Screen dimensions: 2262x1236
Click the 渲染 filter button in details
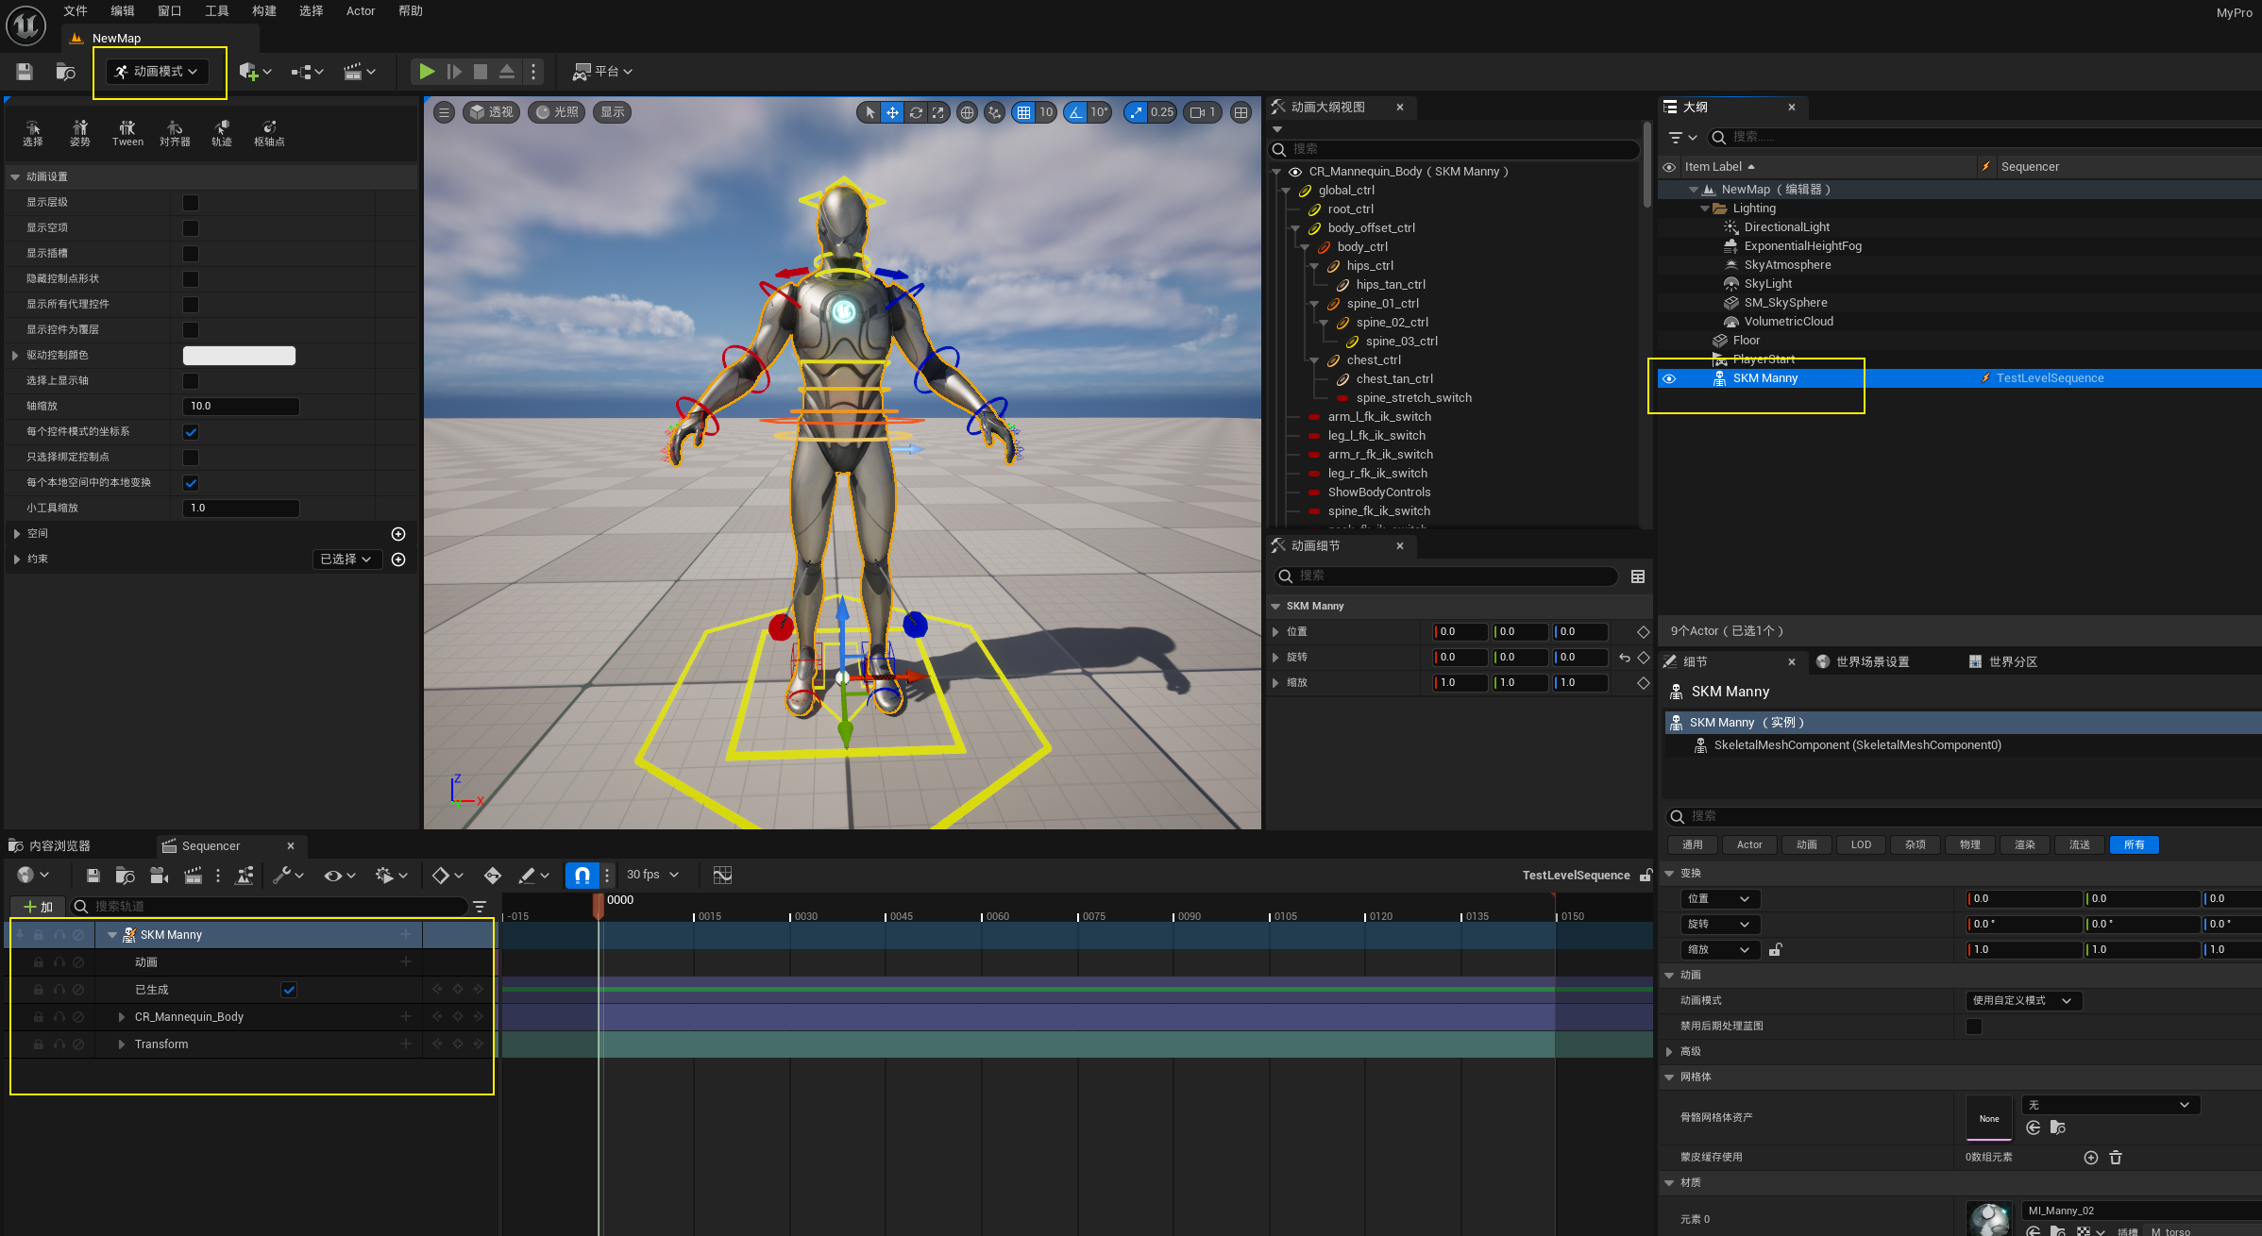coord(2024,845)
